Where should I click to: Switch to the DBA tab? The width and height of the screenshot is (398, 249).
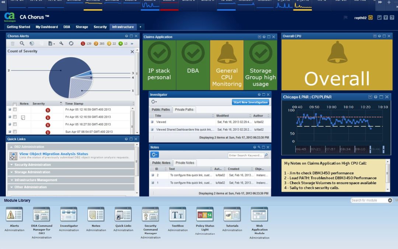67,27
